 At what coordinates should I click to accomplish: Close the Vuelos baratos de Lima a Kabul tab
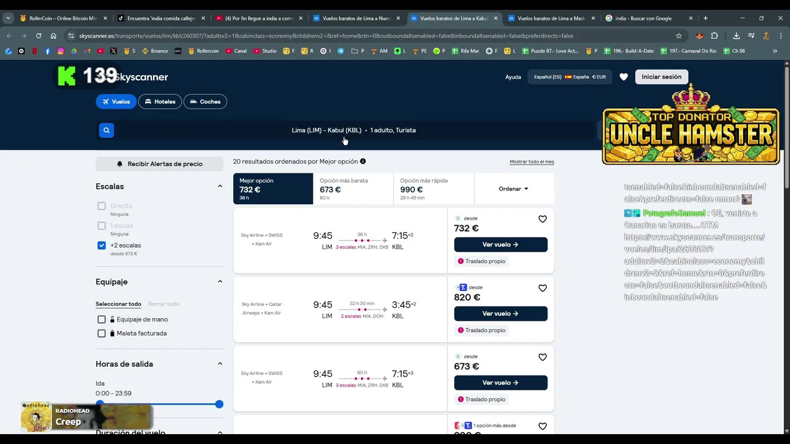click(x=496, y=18)
